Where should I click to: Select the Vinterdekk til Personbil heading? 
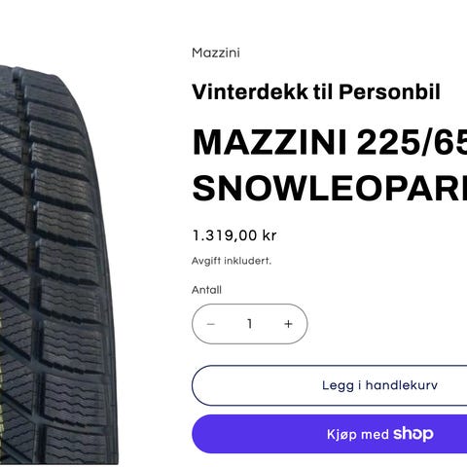316,92
